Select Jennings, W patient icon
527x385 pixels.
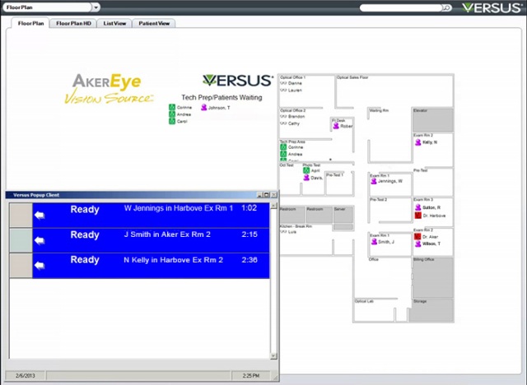373,181
